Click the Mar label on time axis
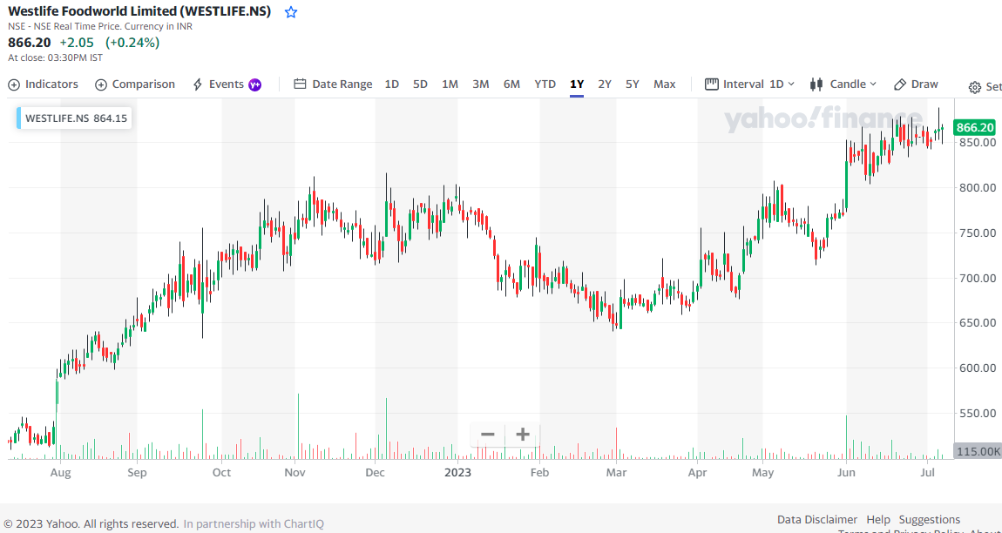This screenshot has width=1002, height=533. coord(616,473)
